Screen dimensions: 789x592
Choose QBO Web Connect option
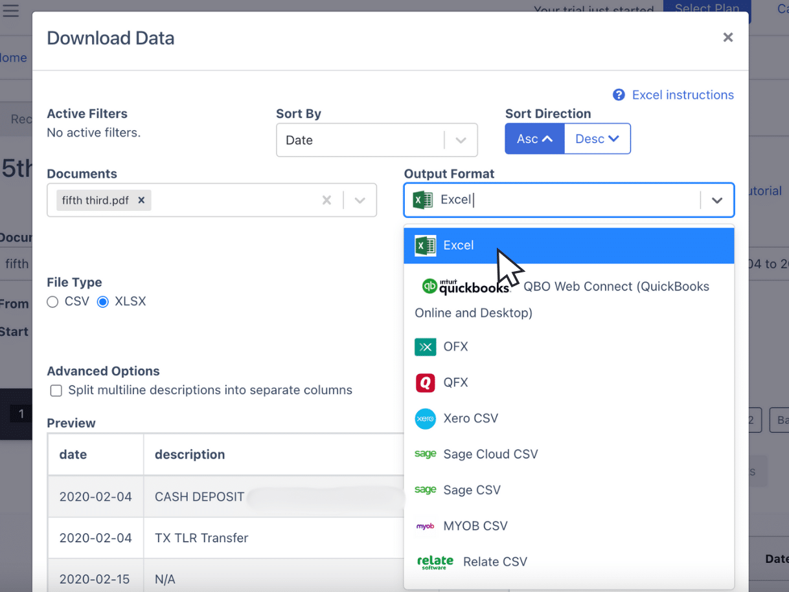click(x=569, y=299)
